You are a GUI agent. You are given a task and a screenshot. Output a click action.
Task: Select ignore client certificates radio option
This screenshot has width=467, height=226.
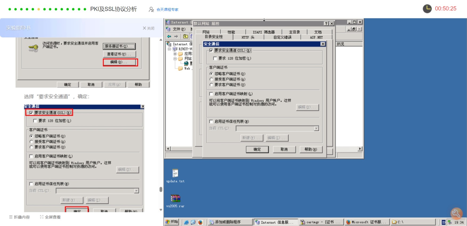coord(211,74)
